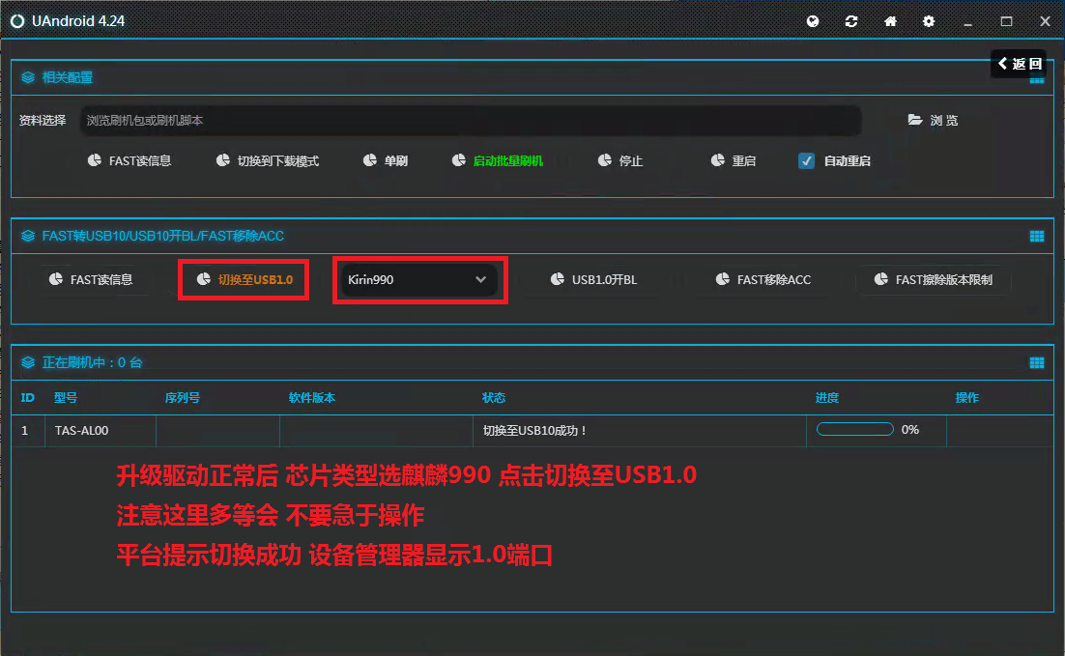Open settings with the gear icon

tap(929, 21)
